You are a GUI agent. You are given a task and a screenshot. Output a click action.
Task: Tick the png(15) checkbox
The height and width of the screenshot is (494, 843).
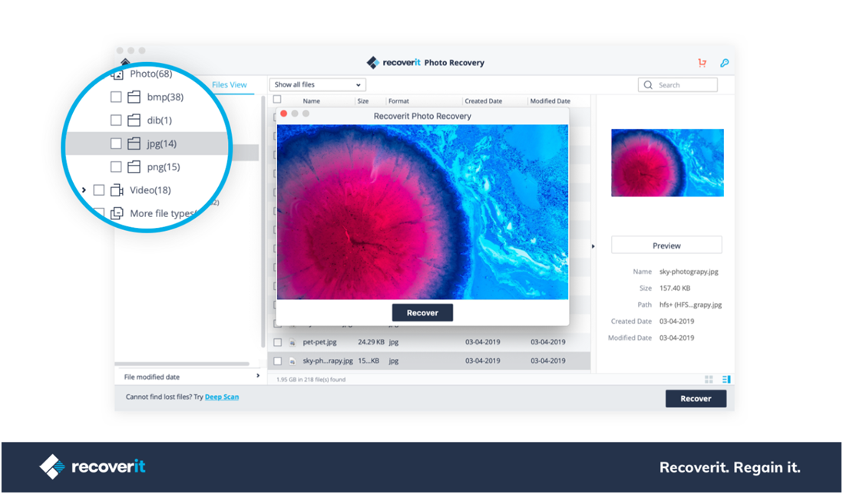(116, 166)
